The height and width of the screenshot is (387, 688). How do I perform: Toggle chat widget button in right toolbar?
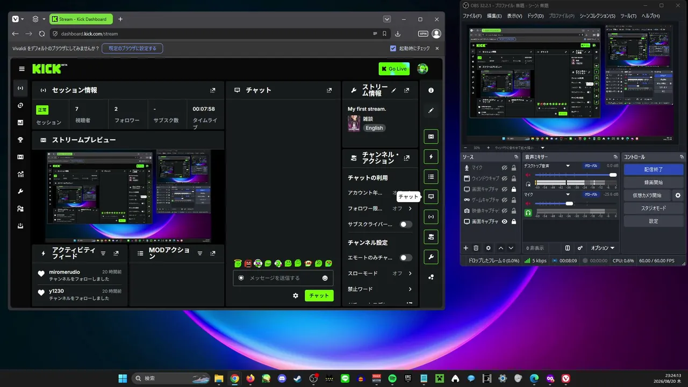tap(431, 197)
